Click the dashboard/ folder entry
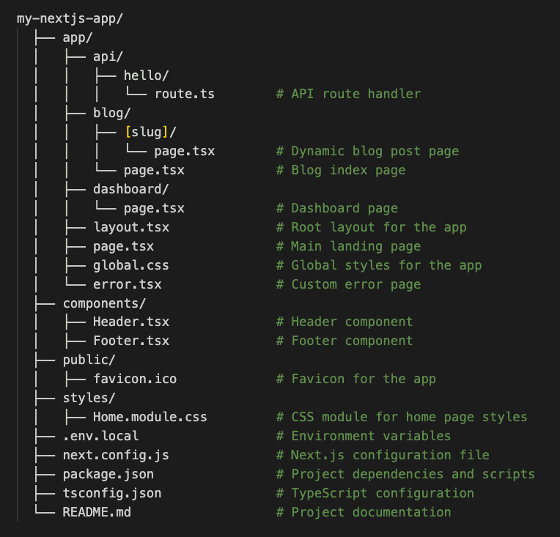 click(x=130, y=189)
